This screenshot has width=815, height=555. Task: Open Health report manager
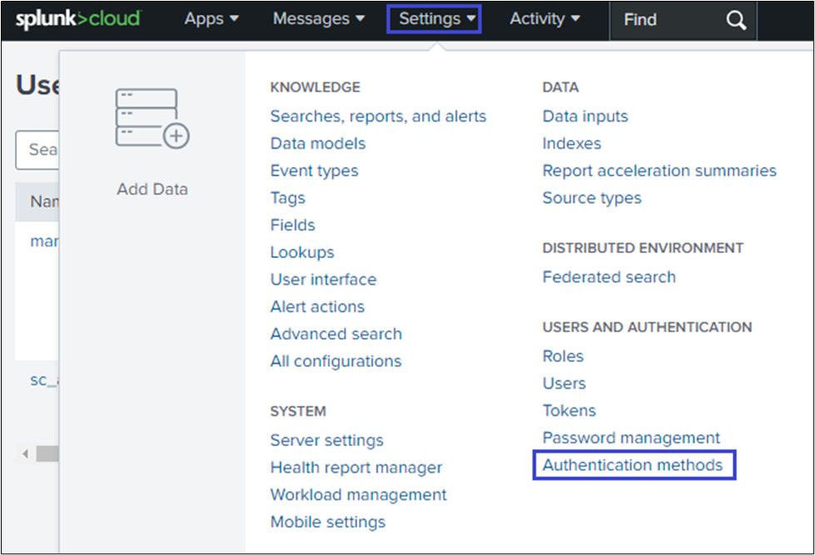pyautogui.click(x=355, y=468)
